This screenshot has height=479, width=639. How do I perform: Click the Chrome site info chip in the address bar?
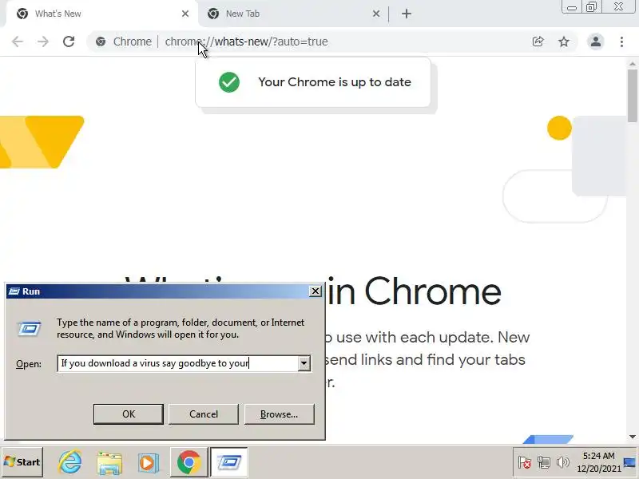124,42
